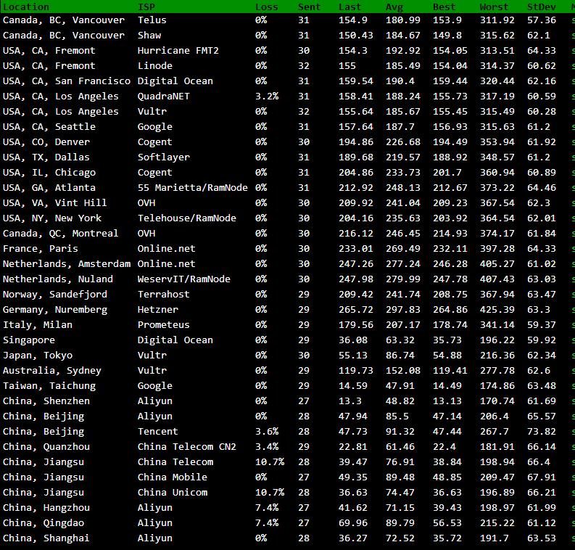Select the 55 Marietta/RamNode entry

pyautogui.click(x=193, y=187)
